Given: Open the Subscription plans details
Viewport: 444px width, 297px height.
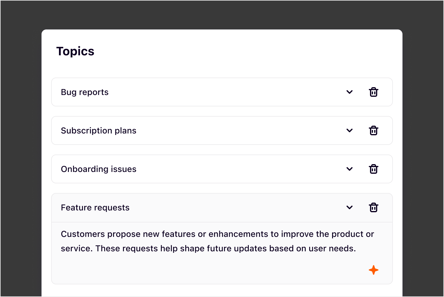Looking at the screenshot, I should (x=350, y=130).
